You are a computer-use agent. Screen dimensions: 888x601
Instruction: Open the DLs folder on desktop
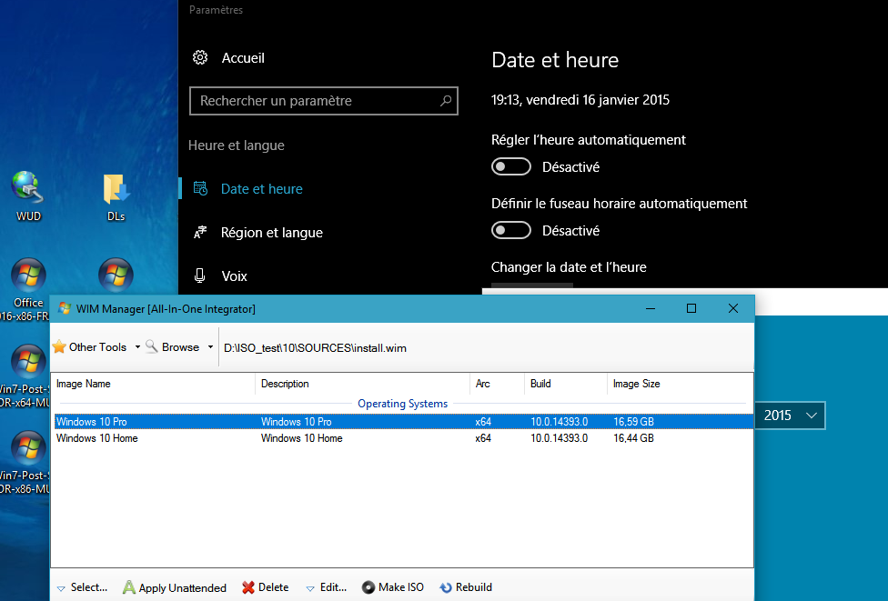pos(116,188)
